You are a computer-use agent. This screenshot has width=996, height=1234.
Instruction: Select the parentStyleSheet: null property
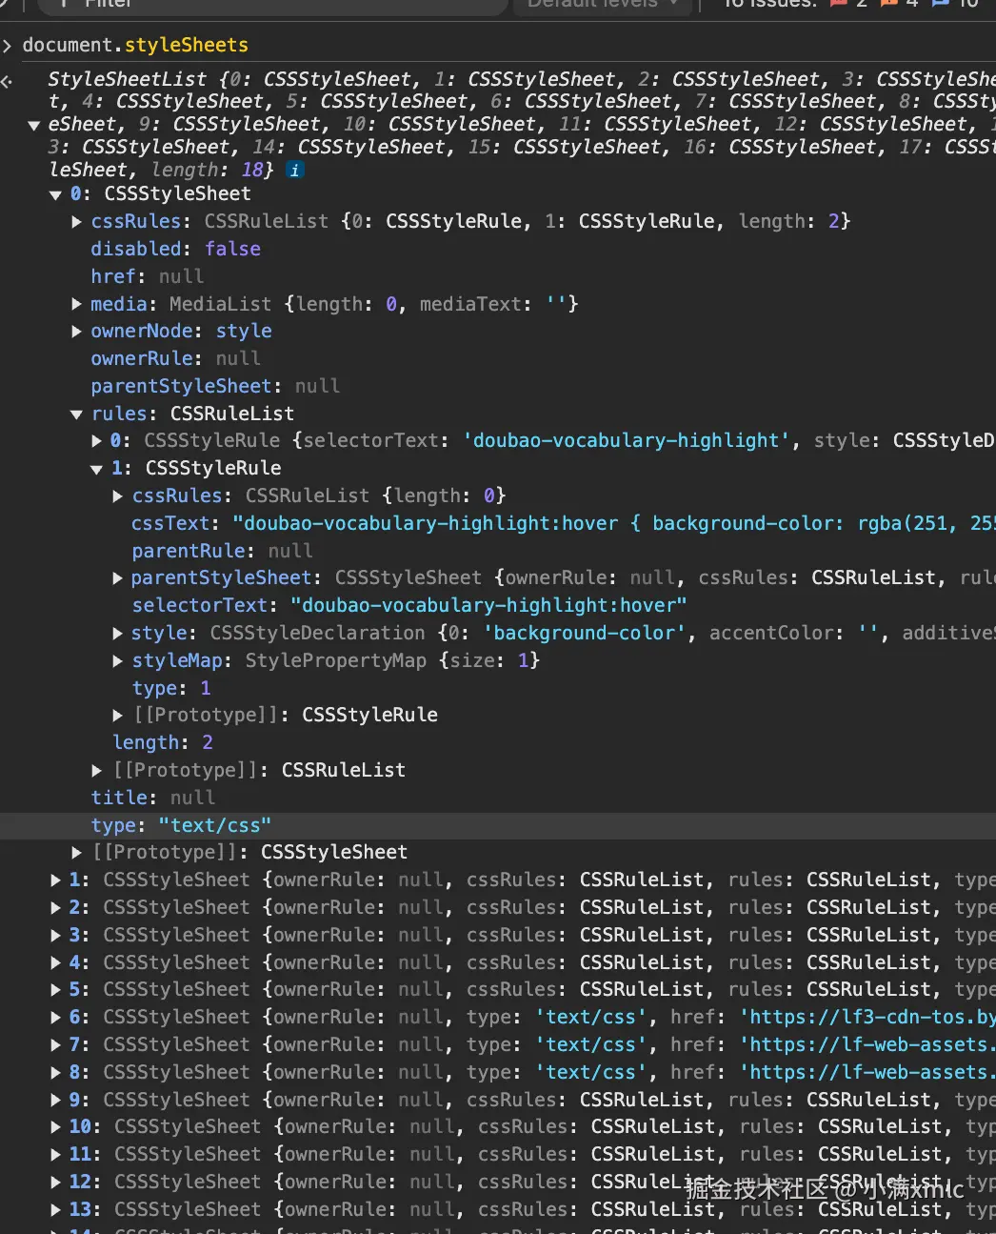[215, 386]
